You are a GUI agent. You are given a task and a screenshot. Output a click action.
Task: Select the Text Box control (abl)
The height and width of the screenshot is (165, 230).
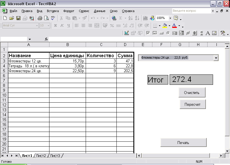[x=155, y=33]
